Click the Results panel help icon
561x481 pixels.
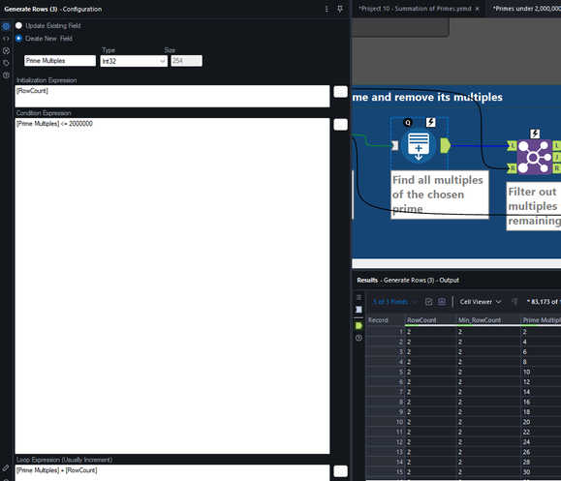358,338
